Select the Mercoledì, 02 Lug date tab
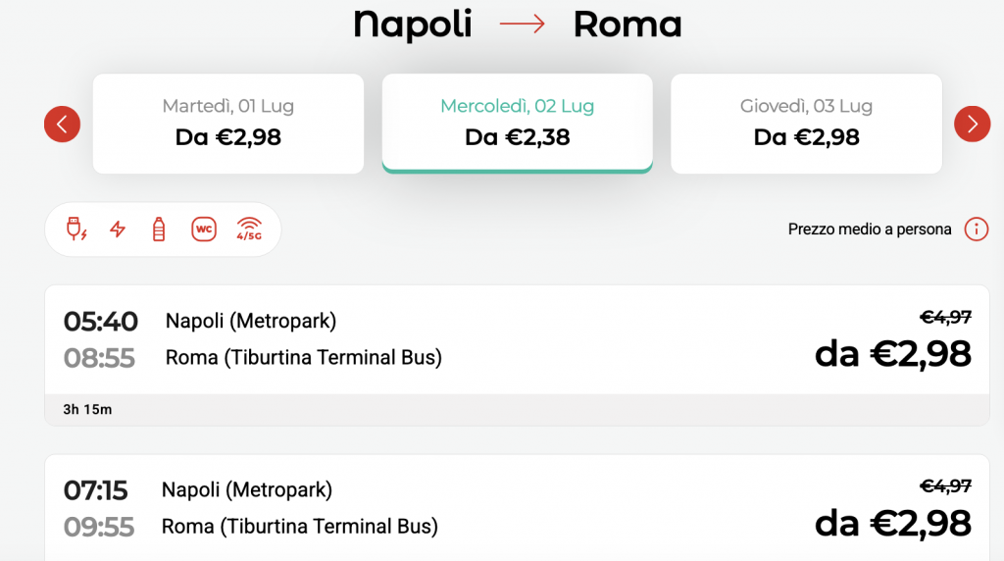This screenshot has width=1004, height=561. point(518,124)
